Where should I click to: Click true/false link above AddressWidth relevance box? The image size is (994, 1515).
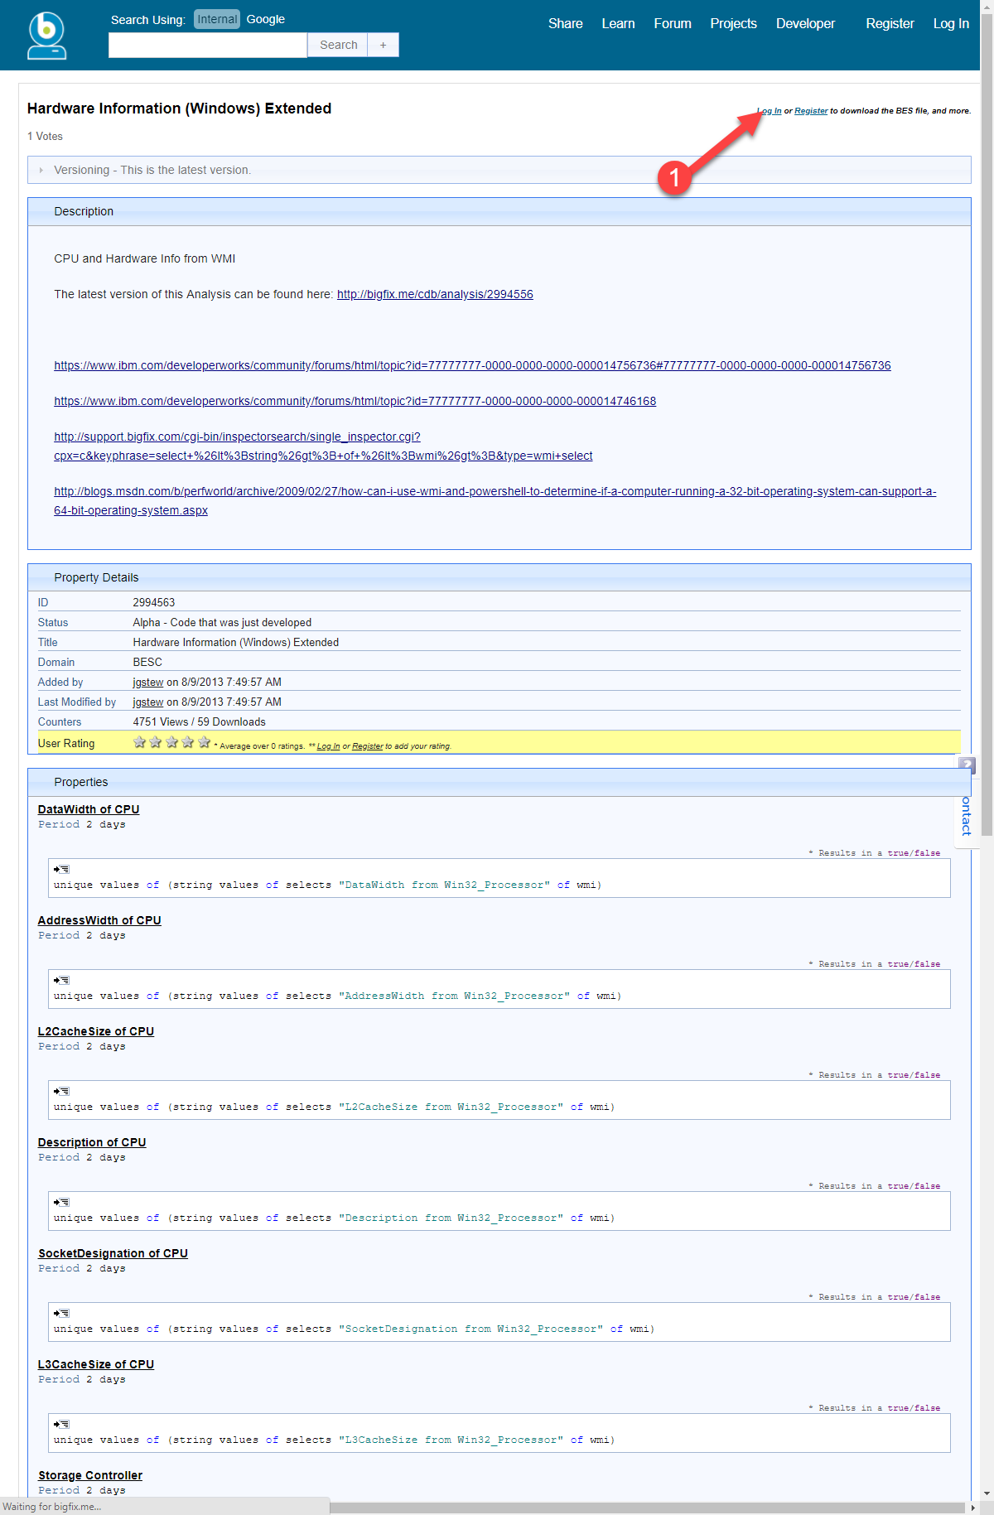[x=914, y=964]
